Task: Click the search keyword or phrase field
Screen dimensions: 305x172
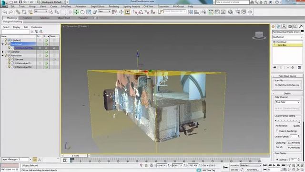Action: [x=233, y=2]
